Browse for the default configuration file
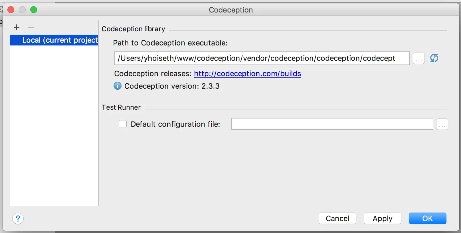 [442, 124]
